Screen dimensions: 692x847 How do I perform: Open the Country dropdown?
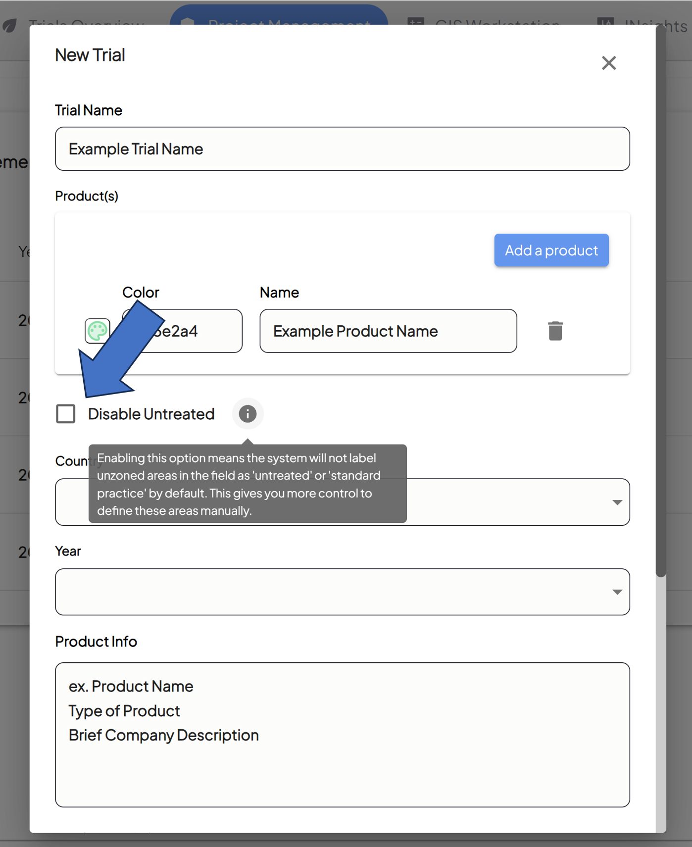click(342, 501)
